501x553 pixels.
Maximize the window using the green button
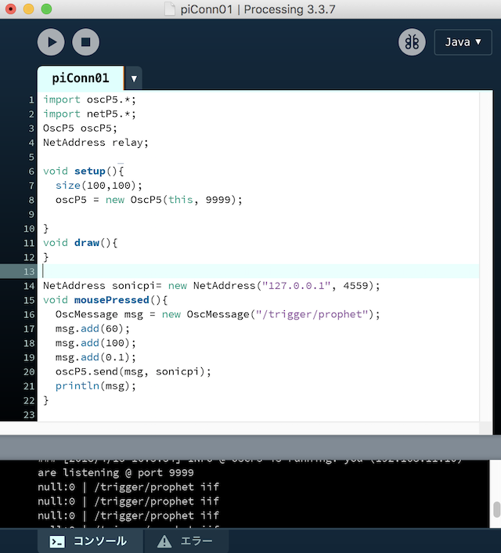point(46,9)
